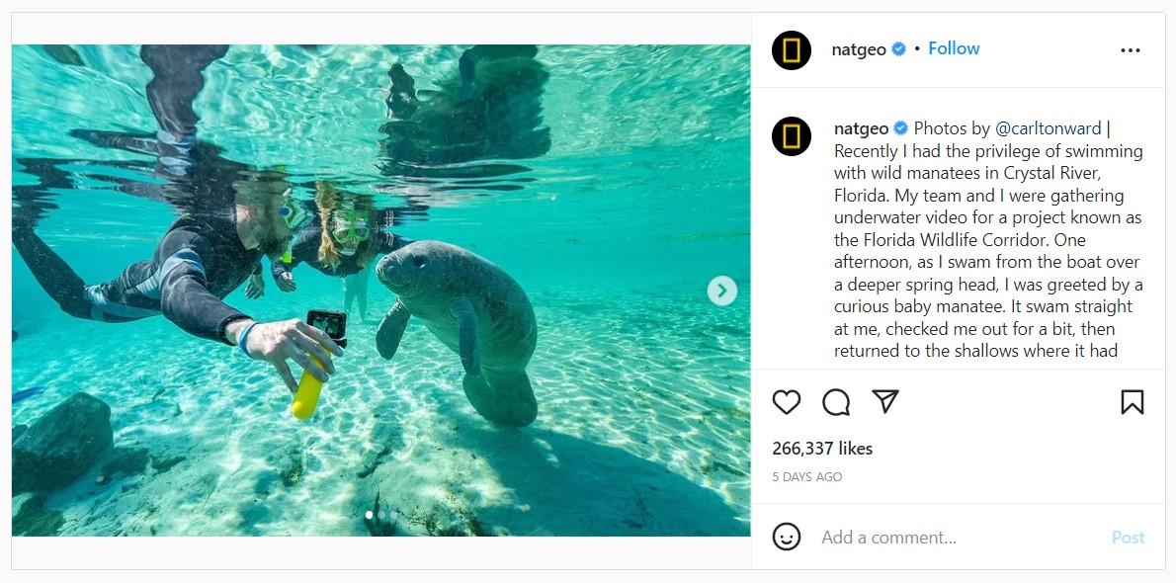The width and height of the screenshot is (1176, 583).
Task: Click the 5 DAYS AGO timestamp
Action: [807, 477]
